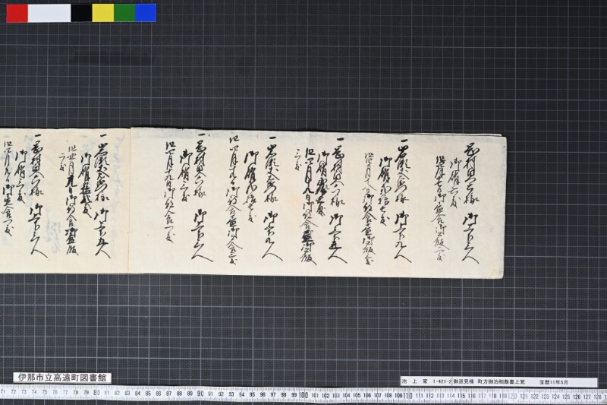The width and height of the screenshot is (607, 405).
Task: Click the 伊那市立高遠町図書館 label
Action: pos(62,378)
